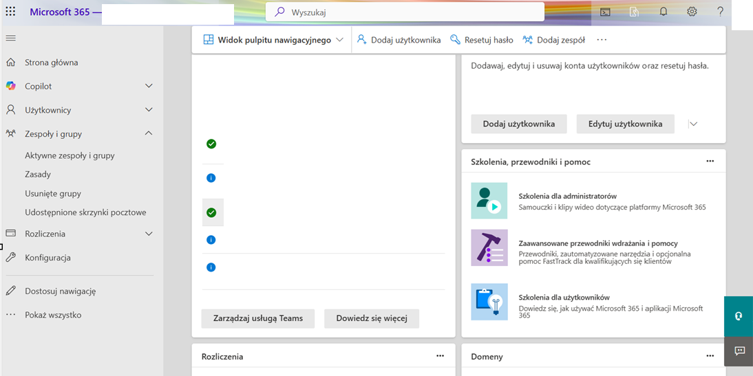Open Zaawansowane przewodniki wdrażania i pomocy link
753x376 pixels.
[598, 243]
